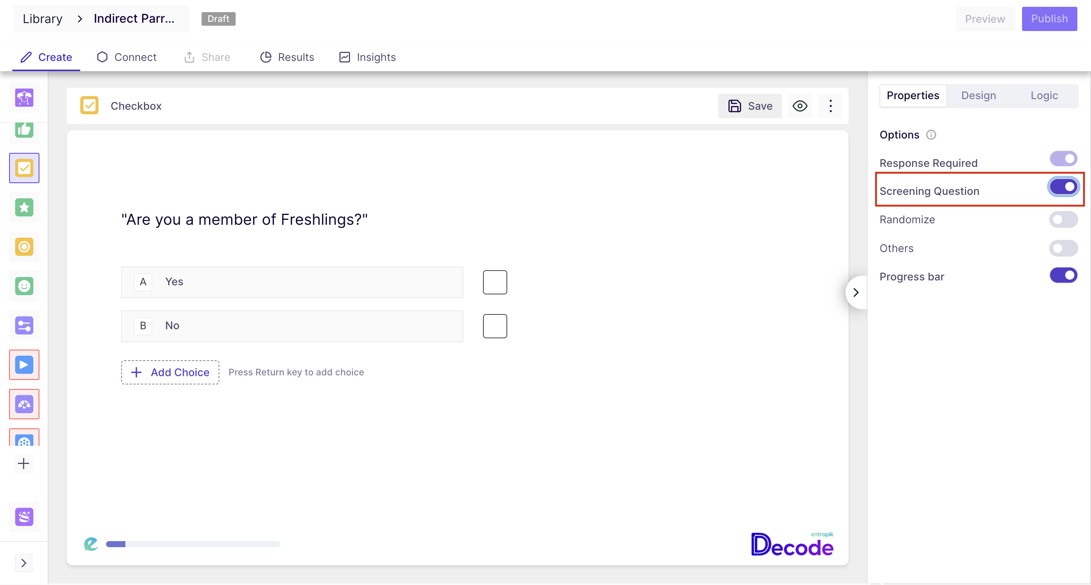Image resolution: width=1091 pixels, height=585 pixels.
Task: Open the smiley face question block
Action: (24, 286)
